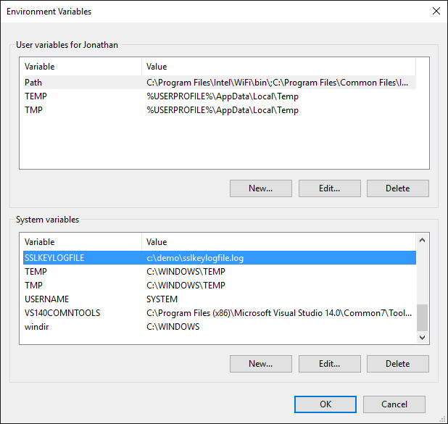Select the VS140COMNTOOLS system variable
This screenshot has height=424, width=448.
pos(220,313)
